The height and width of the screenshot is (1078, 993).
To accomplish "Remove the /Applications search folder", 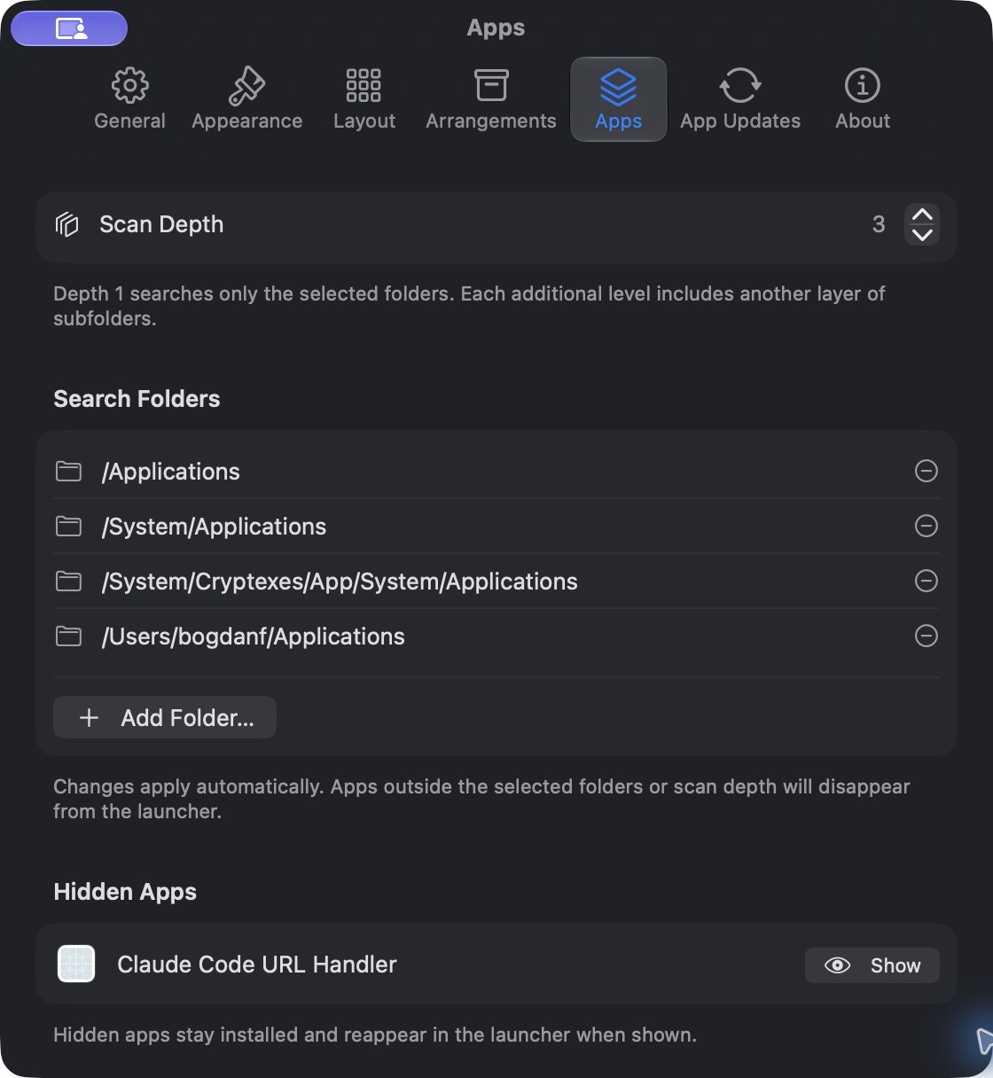I will tap(926, 471).
